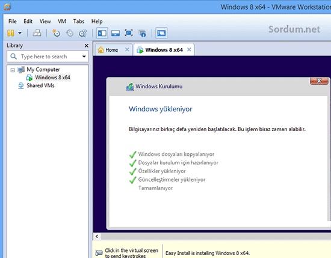Open the Snapshot Manager icon

[x=83, y=33]
